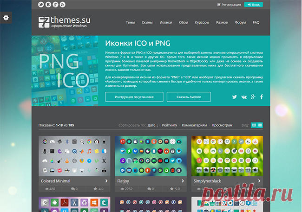The height and width of the screenshot is (212, 302).
Task: Open the settings gear panel on the left edge
Action: [6, 18]
